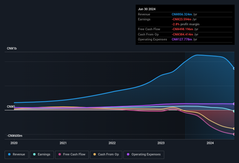Click the 2023 x-axis label

161,143
